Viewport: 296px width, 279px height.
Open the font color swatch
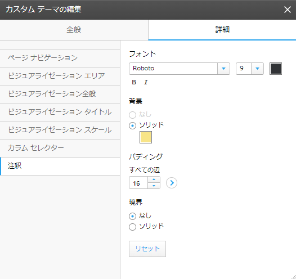(x=276, y=69)
